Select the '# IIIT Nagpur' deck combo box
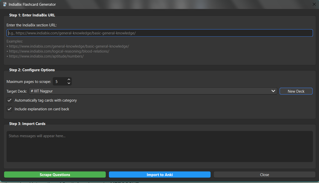This screenshot has width=319, height=183. (x=150, y=91)
